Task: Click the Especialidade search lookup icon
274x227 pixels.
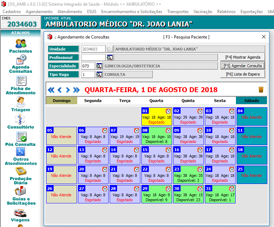Action: (99, 66)
